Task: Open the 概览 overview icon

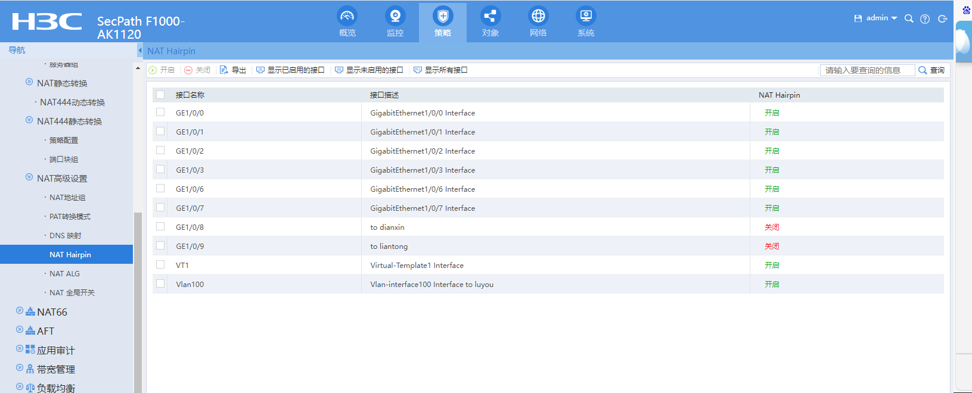Action: point(347,16)
